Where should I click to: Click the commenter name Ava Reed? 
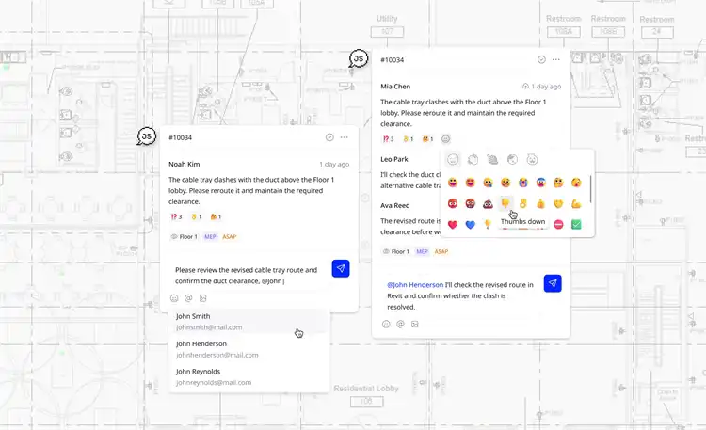[x=394, y=205]
